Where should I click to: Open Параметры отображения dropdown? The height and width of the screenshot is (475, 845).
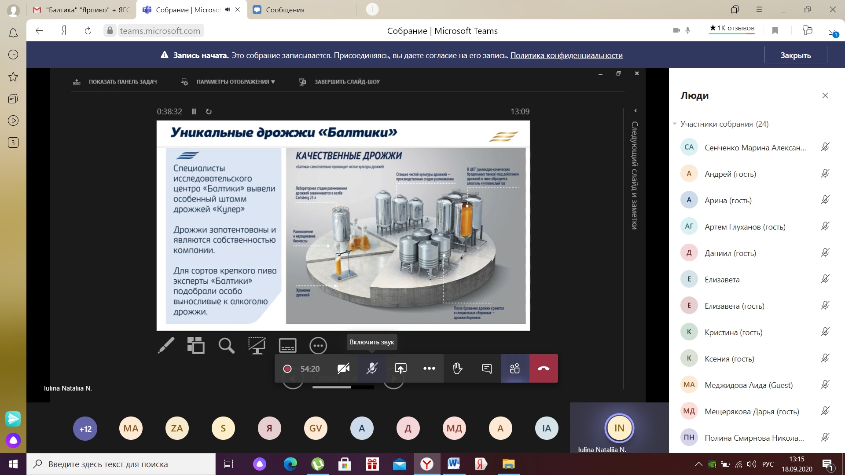pos(228,82)
